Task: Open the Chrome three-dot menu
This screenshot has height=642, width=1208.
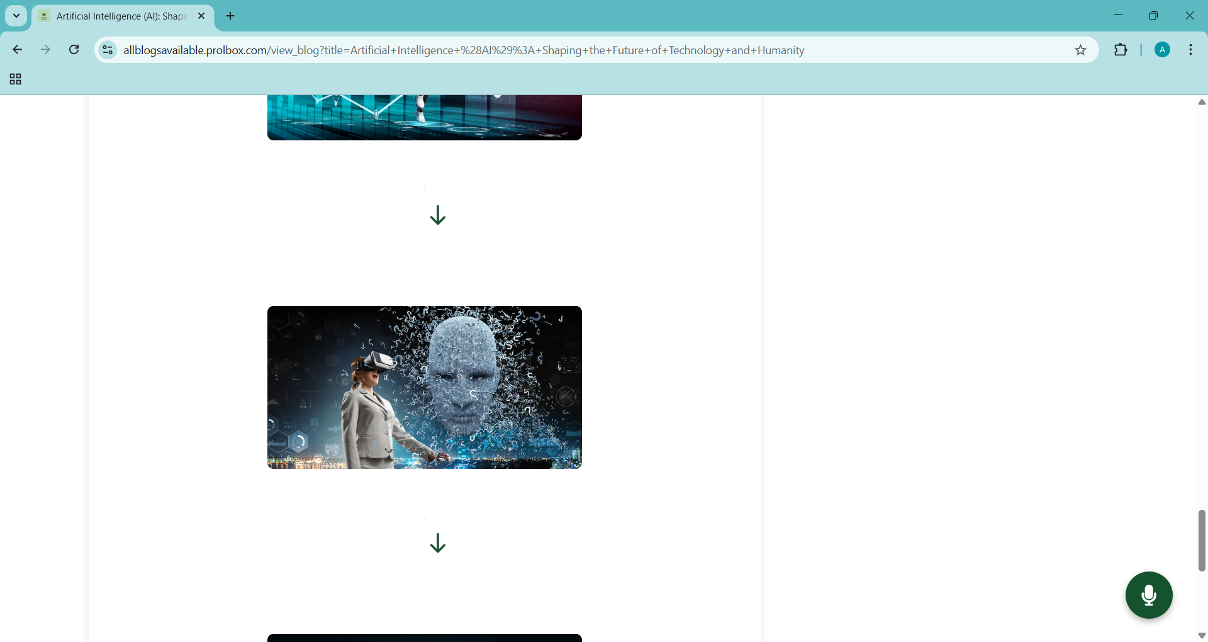Action: (1191, 50)
